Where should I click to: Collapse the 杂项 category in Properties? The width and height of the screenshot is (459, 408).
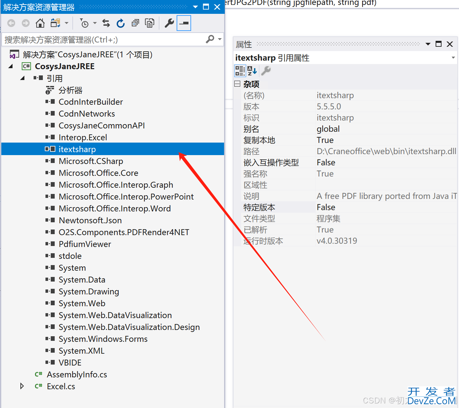pyautogui.click(x=237, y=84)
